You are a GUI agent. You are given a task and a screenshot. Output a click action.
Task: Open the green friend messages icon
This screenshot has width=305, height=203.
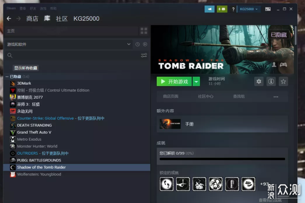[x=222, y=9]
